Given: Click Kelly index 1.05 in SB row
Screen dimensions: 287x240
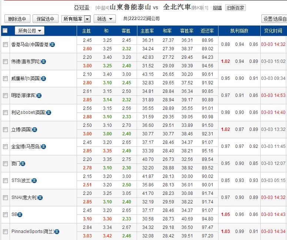Looking at the screenshot, I should [225, 214].
